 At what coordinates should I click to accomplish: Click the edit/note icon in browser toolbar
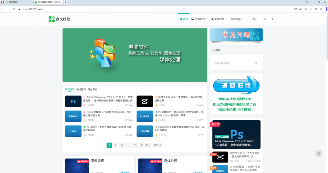pyautogui.click(x=295, y=9)
